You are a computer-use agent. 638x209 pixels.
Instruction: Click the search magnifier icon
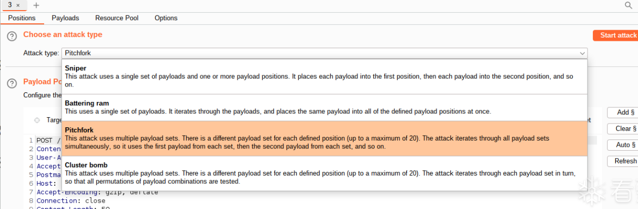(628, 5)
